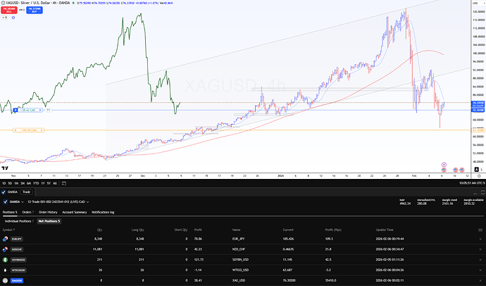Click the TP button on the position line
This screenshot has width=486, height=286.
pos(49,110)
